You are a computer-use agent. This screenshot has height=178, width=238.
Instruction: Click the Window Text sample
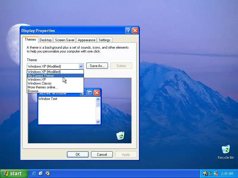(48, 99)
